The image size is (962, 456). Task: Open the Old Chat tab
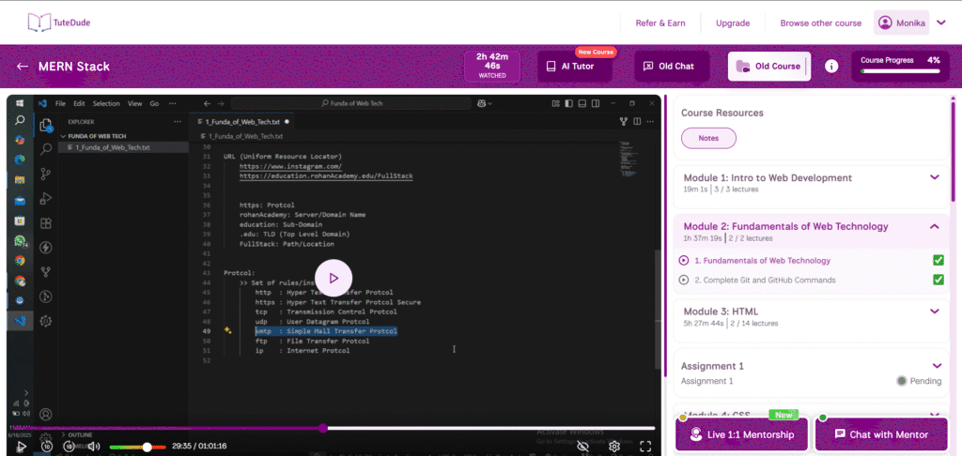click(x=670, y=67)
